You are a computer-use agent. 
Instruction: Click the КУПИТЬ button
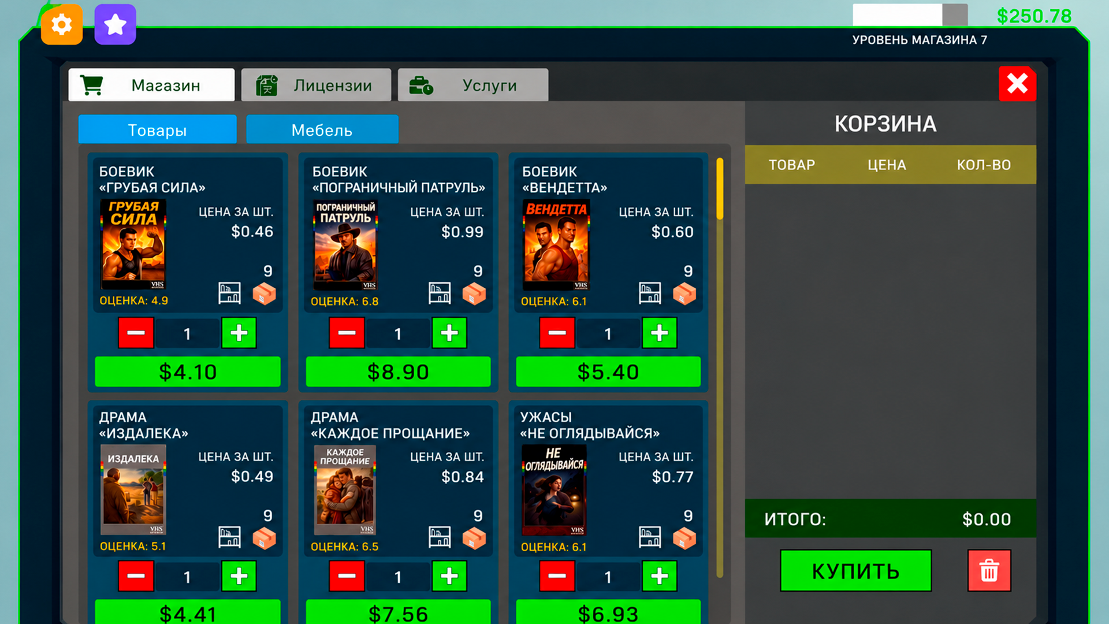tap(855, 570)
